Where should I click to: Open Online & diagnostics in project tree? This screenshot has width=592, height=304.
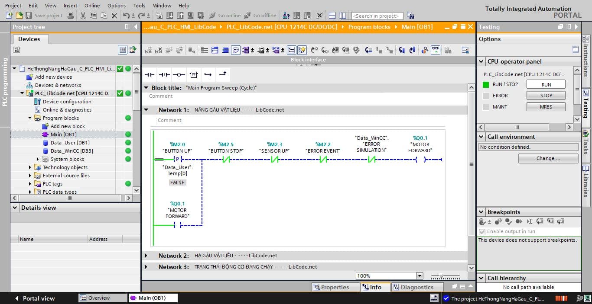(x=67, y=110)
